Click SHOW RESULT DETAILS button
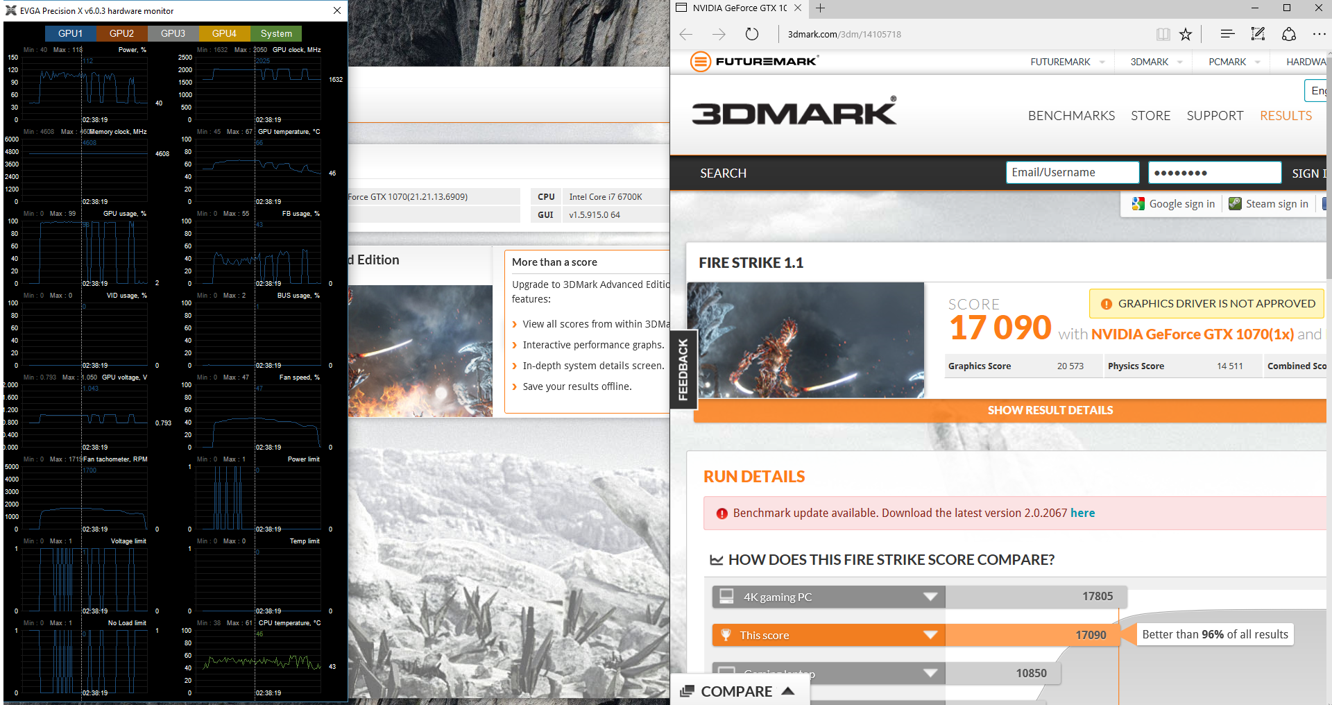 coord(1010,410)
